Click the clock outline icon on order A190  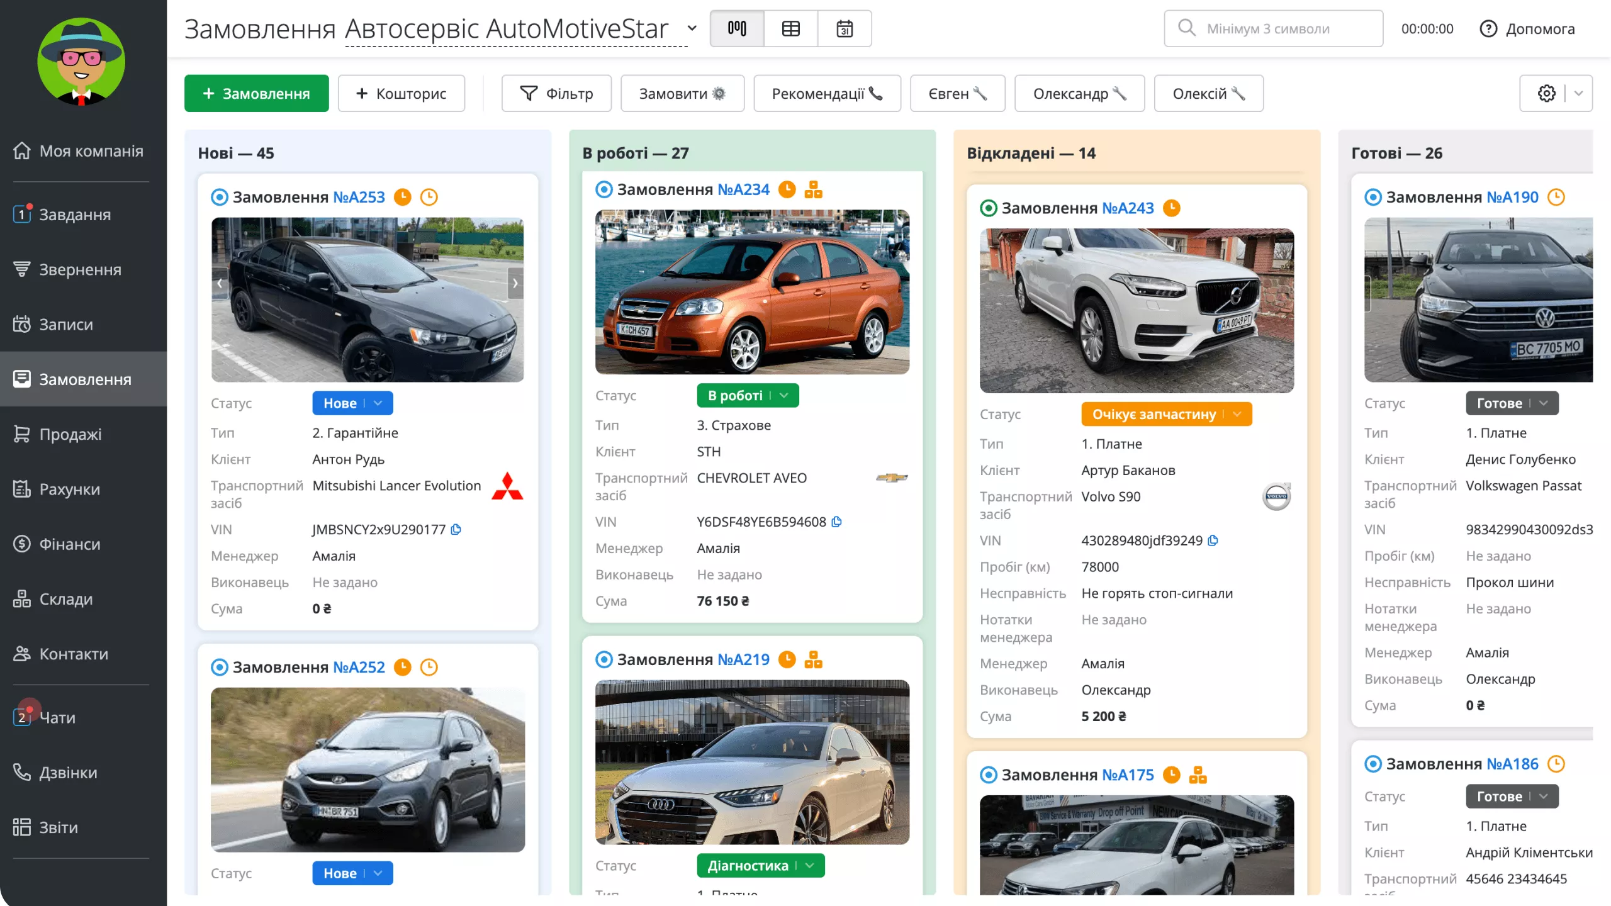[1556, 197]
